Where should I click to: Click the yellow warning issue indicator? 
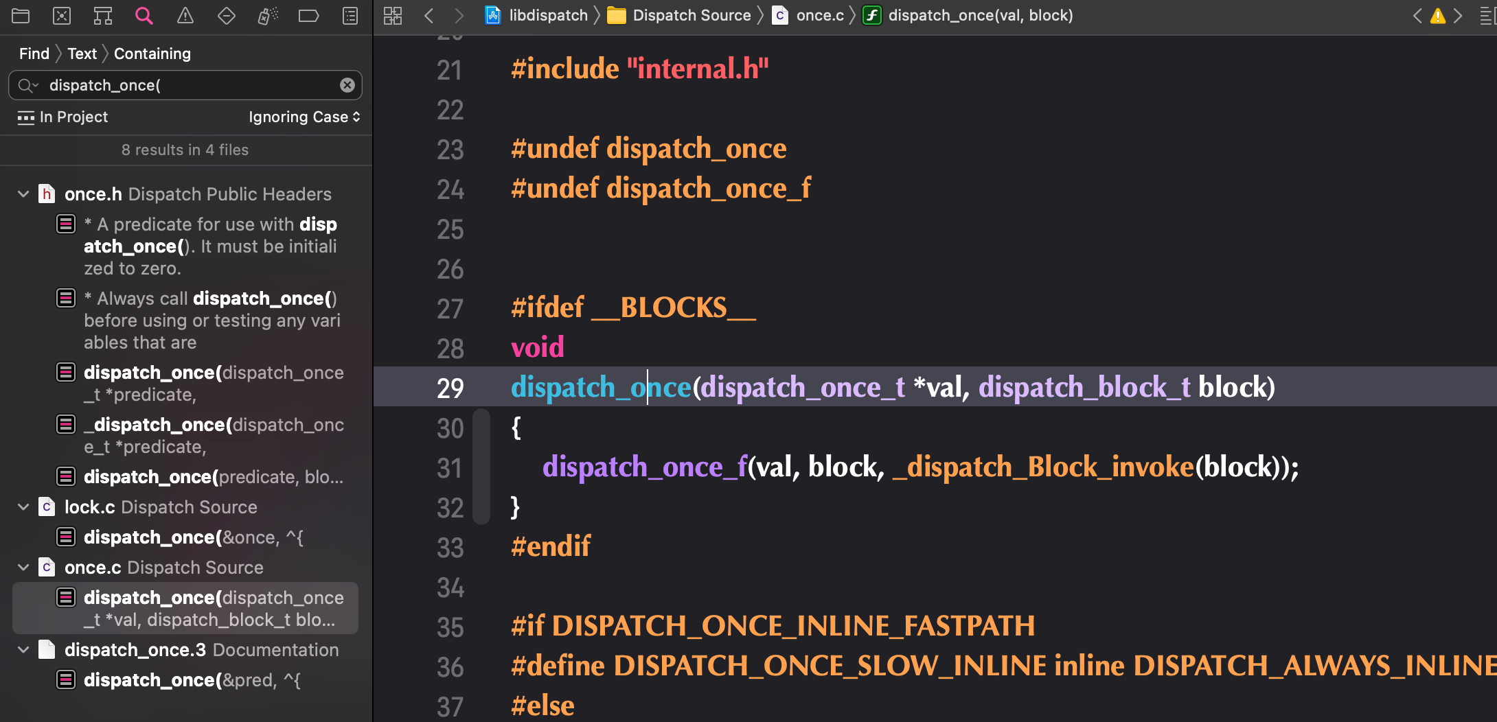click(x=1437, y=16)
